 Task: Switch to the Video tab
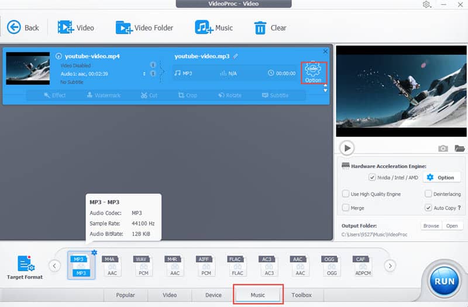(170, 295)
